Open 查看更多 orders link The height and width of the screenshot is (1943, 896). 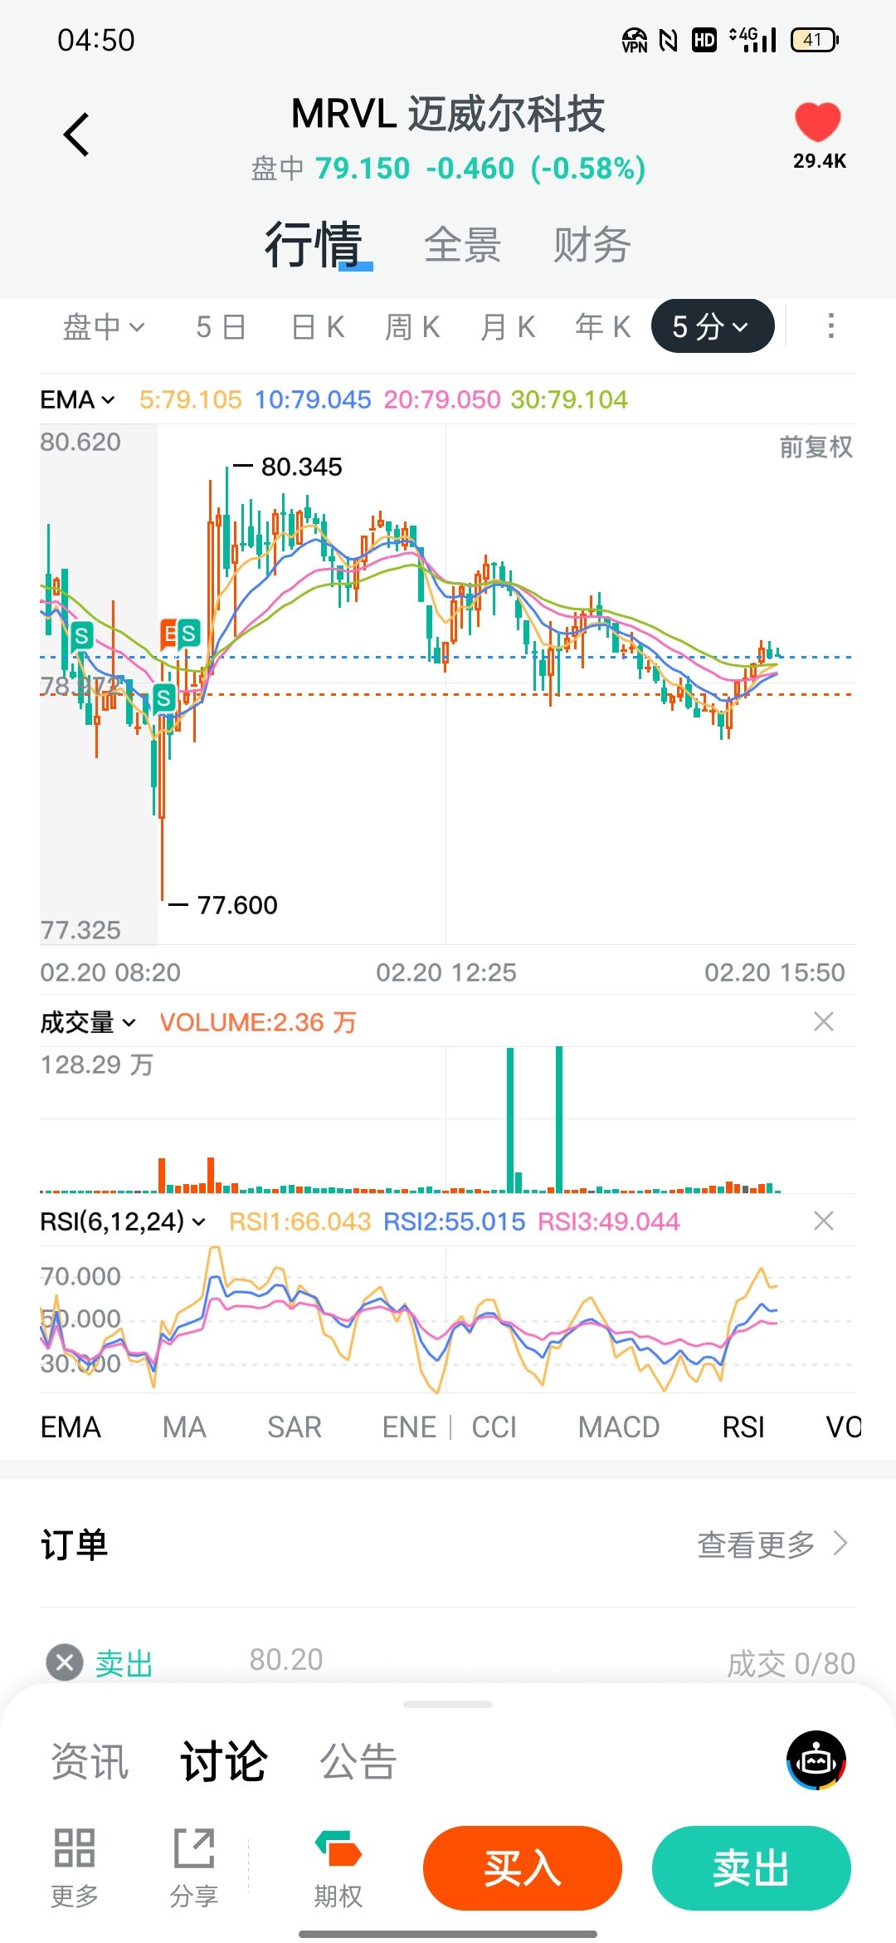point(772,1544)
